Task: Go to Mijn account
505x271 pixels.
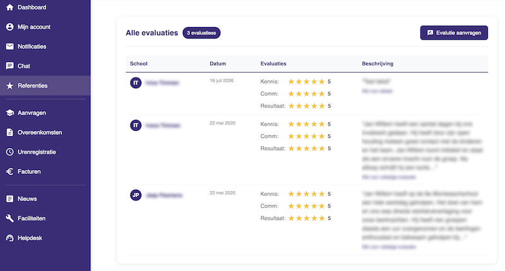Action: click(45, 26)
